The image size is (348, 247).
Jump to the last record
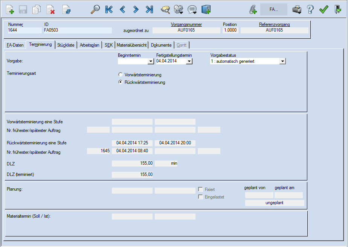tap(150, 10)
